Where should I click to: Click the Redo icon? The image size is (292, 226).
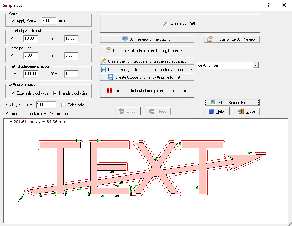pos(158,111)
